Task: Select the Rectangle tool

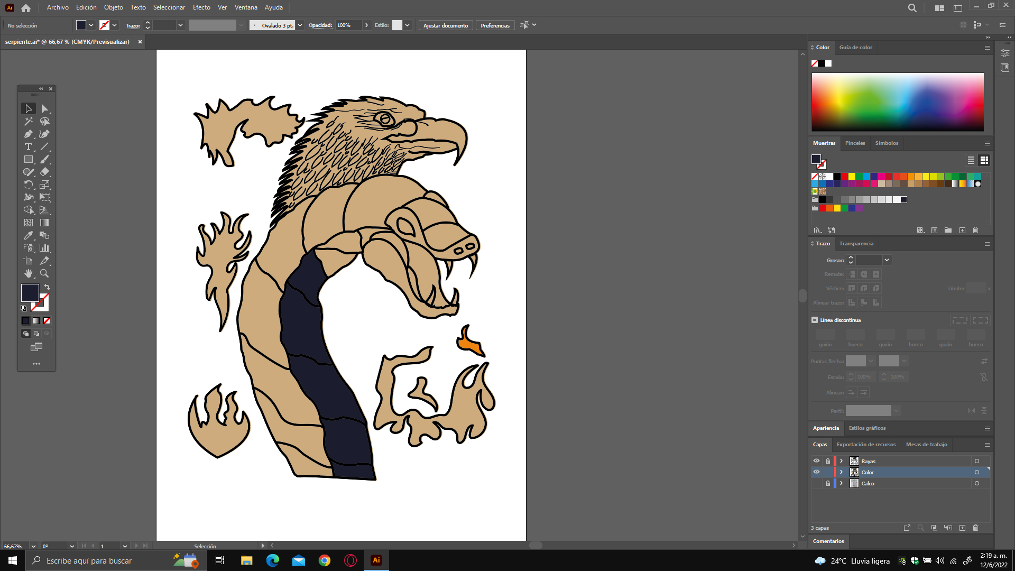Action: [x=29, y=160]
